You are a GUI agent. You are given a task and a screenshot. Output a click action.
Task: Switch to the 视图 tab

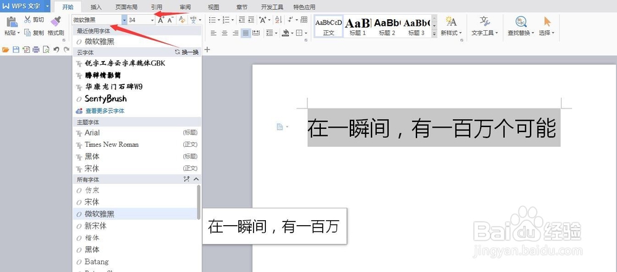coord(213,7)
